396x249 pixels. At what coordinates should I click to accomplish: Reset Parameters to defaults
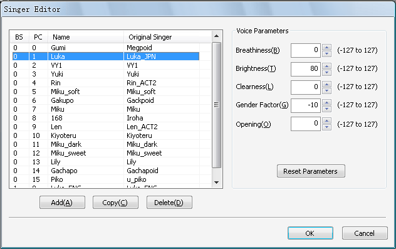(311, 171)
